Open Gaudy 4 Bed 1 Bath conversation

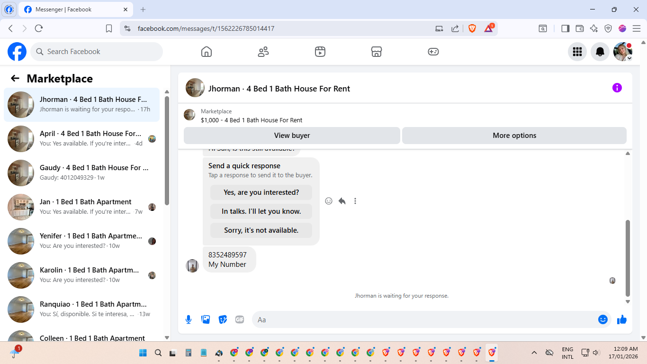[x=81, y=173]
